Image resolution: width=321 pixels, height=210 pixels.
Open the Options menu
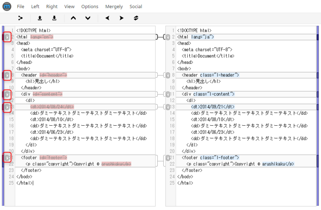[x=89, y=6]
